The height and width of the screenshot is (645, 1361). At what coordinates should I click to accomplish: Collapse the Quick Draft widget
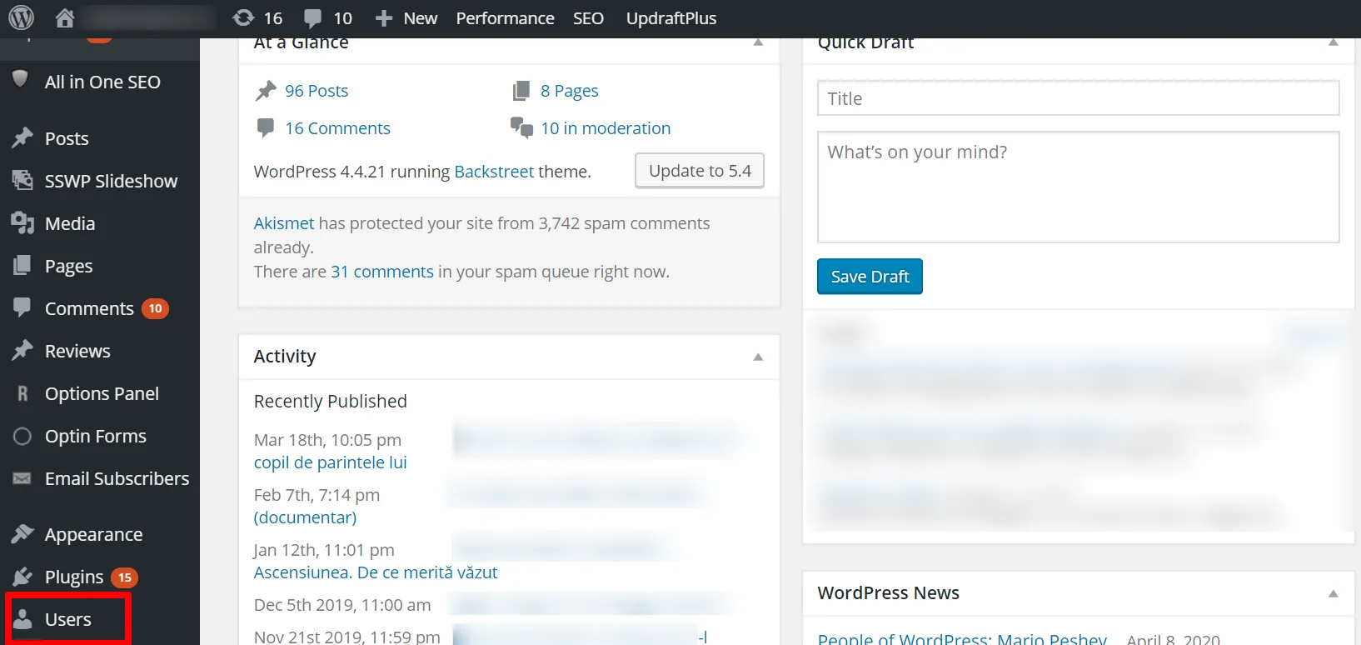tap(1334, 42)
